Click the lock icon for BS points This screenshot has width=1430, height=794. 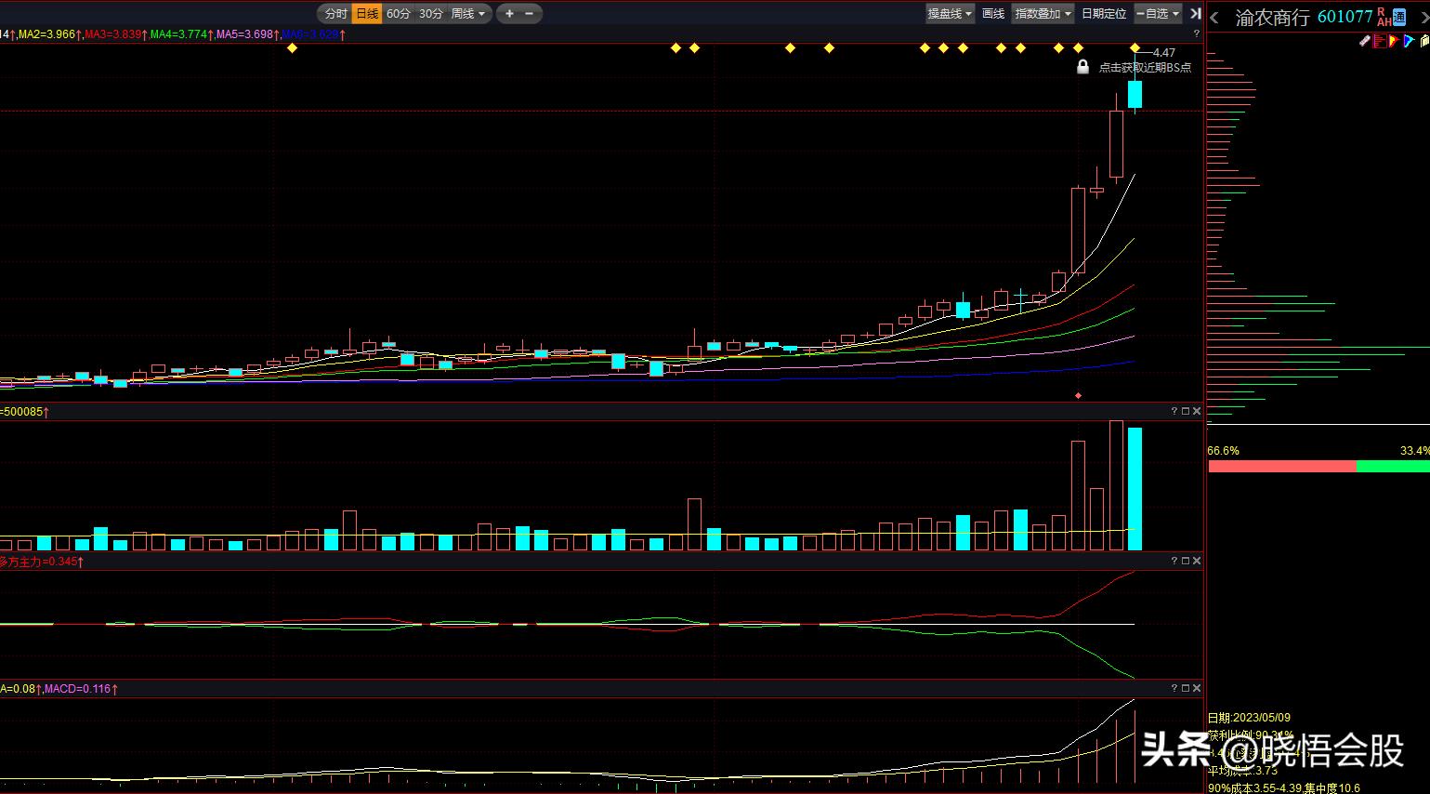point(1082,67)
